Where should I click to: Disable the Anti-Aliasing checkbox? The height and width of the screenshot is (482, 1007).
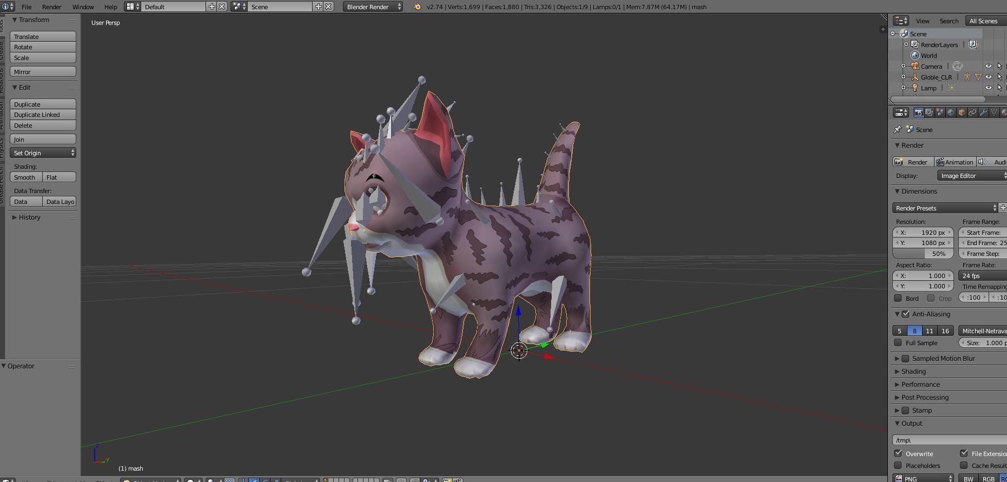pyautogui.click(x=906, y=314)
